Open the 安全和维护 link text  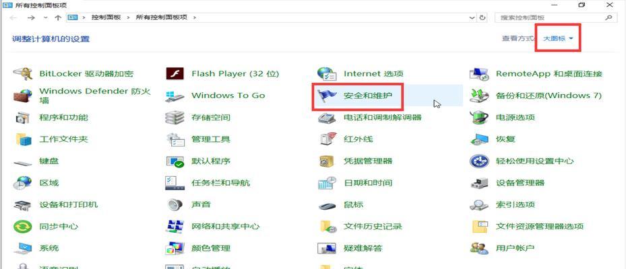(x=368, y=95)
